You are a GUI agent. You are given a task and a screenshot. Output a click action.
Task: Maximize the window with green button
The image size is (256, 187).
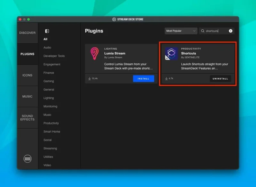[28, 19]
